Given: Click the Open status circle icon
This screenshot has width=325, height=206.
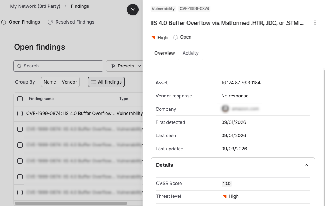Looking at the screenshot, I should (175, 37).
